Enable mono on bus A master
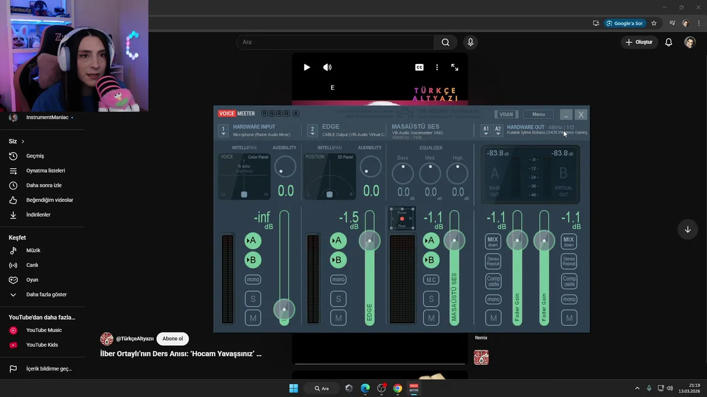Screen dimensions: 707x397 point(493,299)
